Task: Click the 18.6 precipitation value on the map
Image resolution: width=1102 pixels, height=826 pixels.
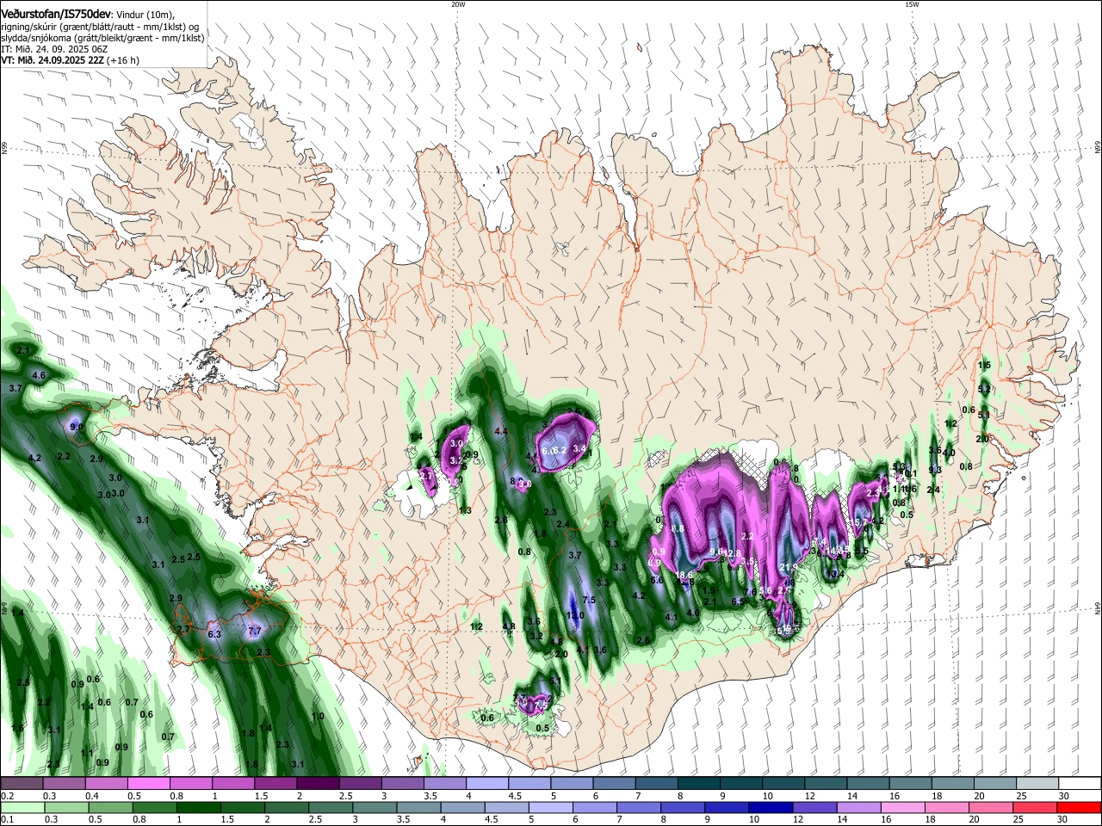Action: click(684, 575)
